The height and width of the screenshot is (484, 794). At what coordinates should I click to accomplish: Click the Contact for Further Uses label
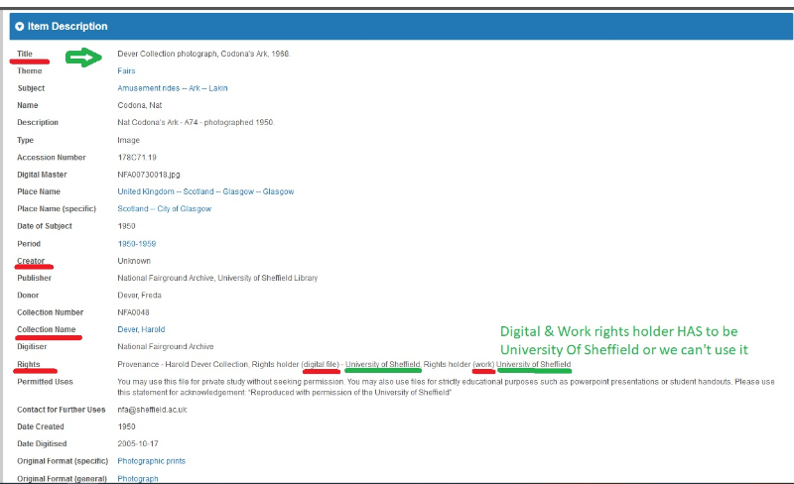62,410
